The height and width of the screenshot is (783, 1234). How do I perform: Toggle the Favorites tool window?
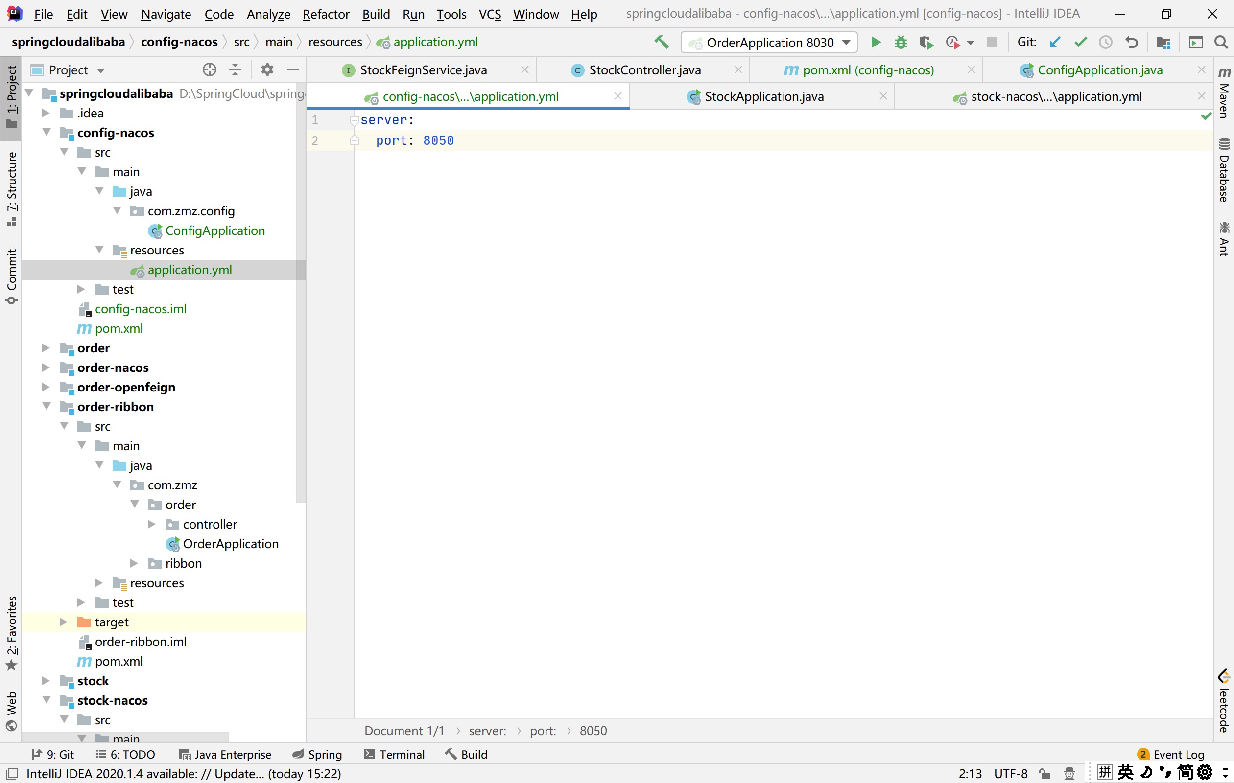coord(11,633)
